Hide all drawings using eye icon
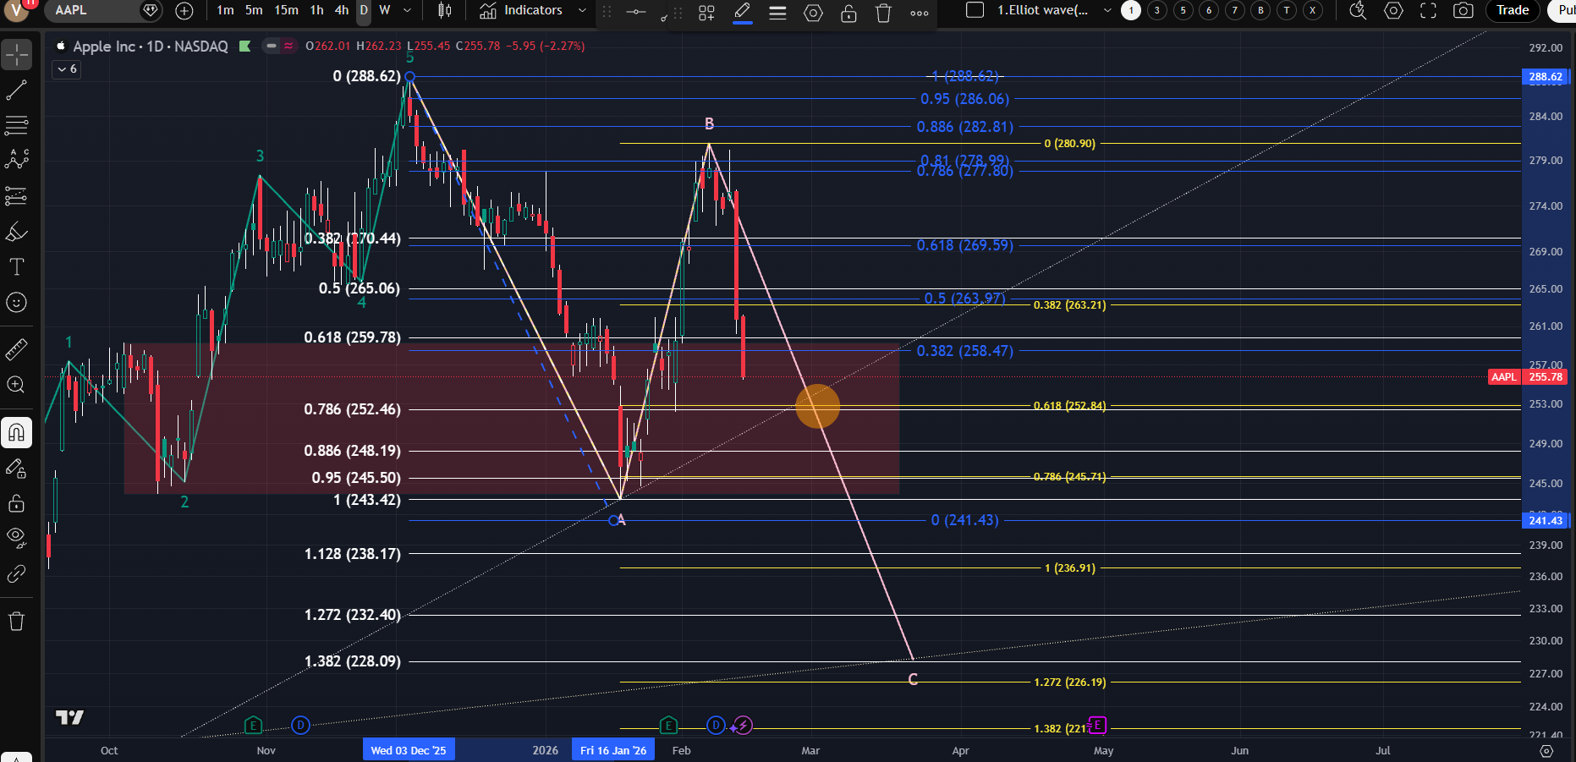This screenshot has width=1576, height=762. click(x=16, y=537)
